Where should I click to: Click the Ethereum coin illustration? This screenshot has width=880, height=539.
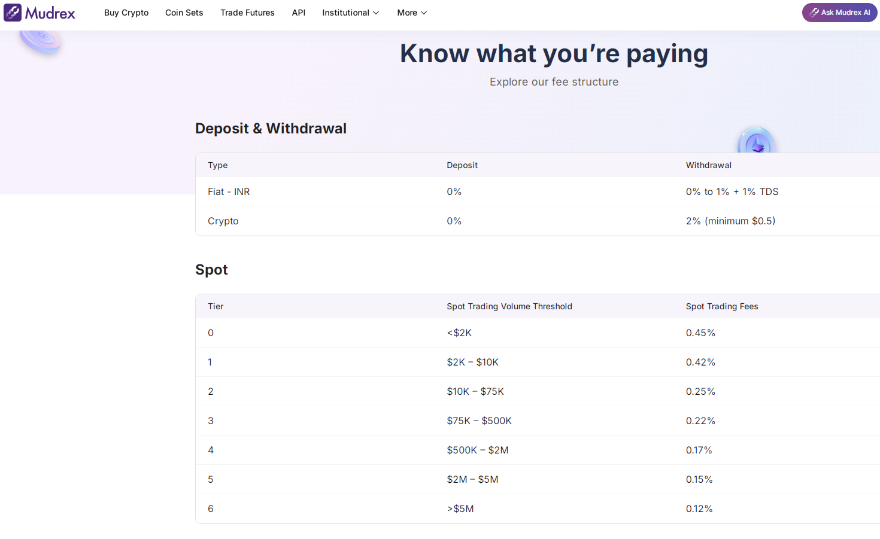pyautogui.click(x=756, y=142)
